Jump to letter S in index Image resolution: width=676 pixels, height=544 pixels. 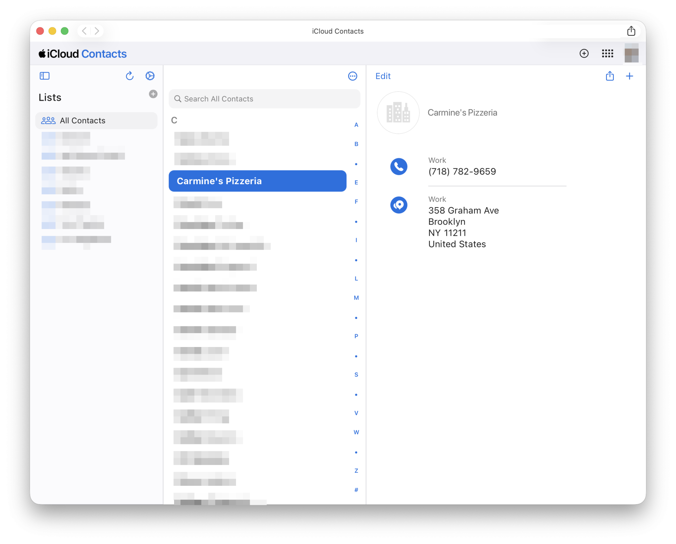(x=356, y=374)
